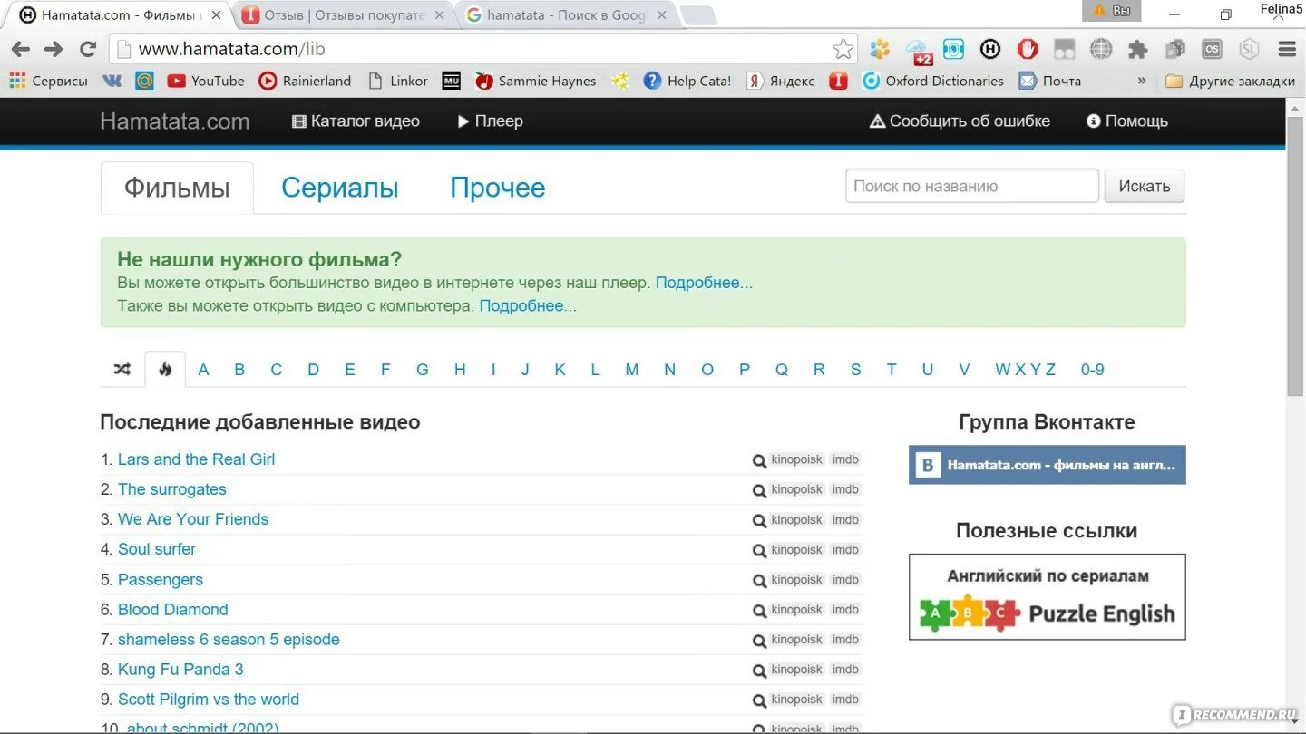1306x734 pixels.
Task: Open imdb for Soul surfer
Action: [845, 550]
